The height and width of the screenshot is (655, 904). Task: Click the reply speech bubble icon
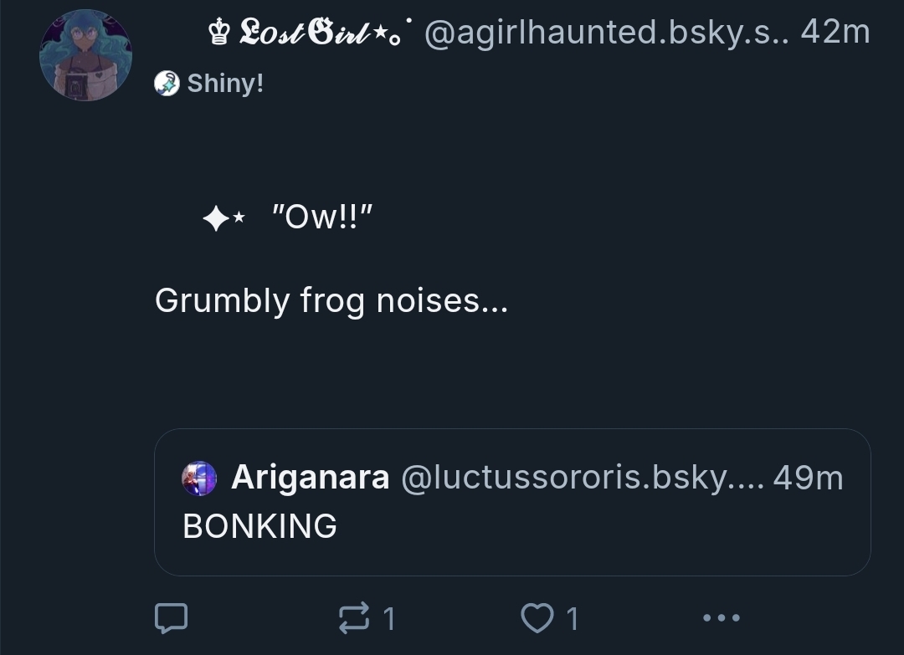click(x=171, y=618)
